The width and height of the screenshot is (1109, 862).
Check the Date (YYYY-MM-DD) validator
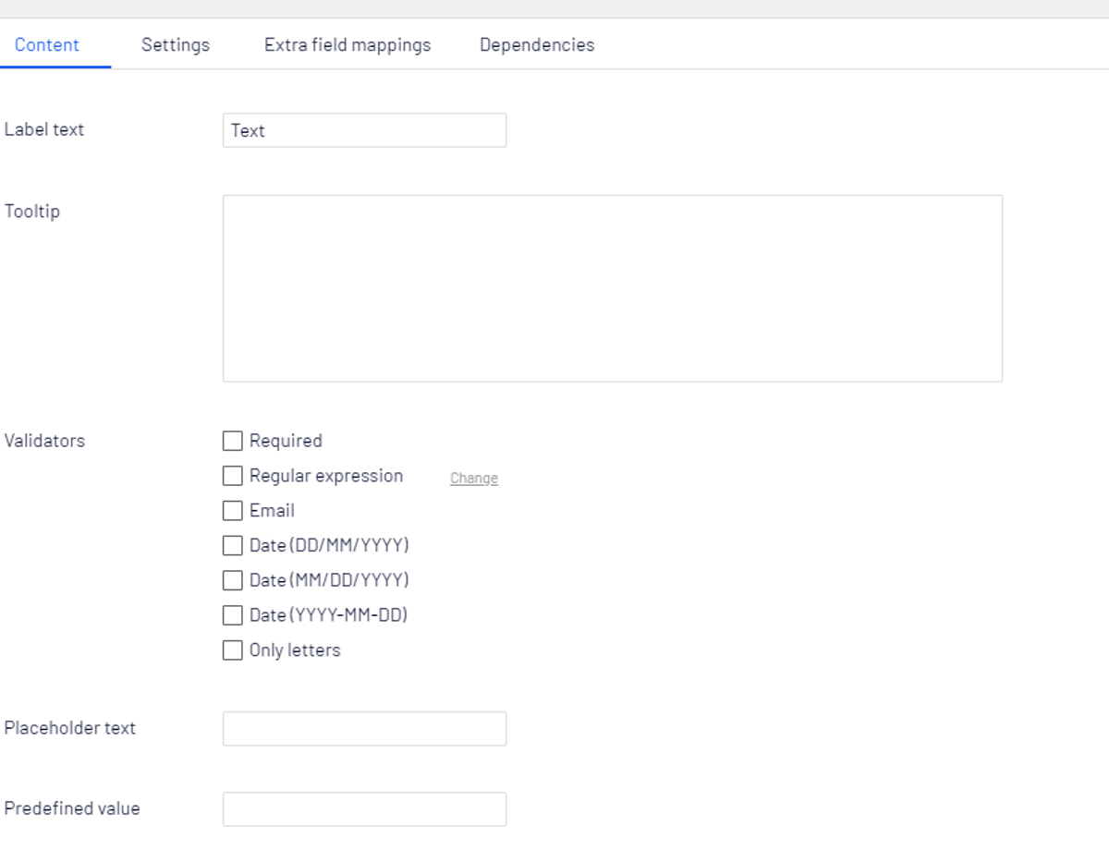point(232,614)
